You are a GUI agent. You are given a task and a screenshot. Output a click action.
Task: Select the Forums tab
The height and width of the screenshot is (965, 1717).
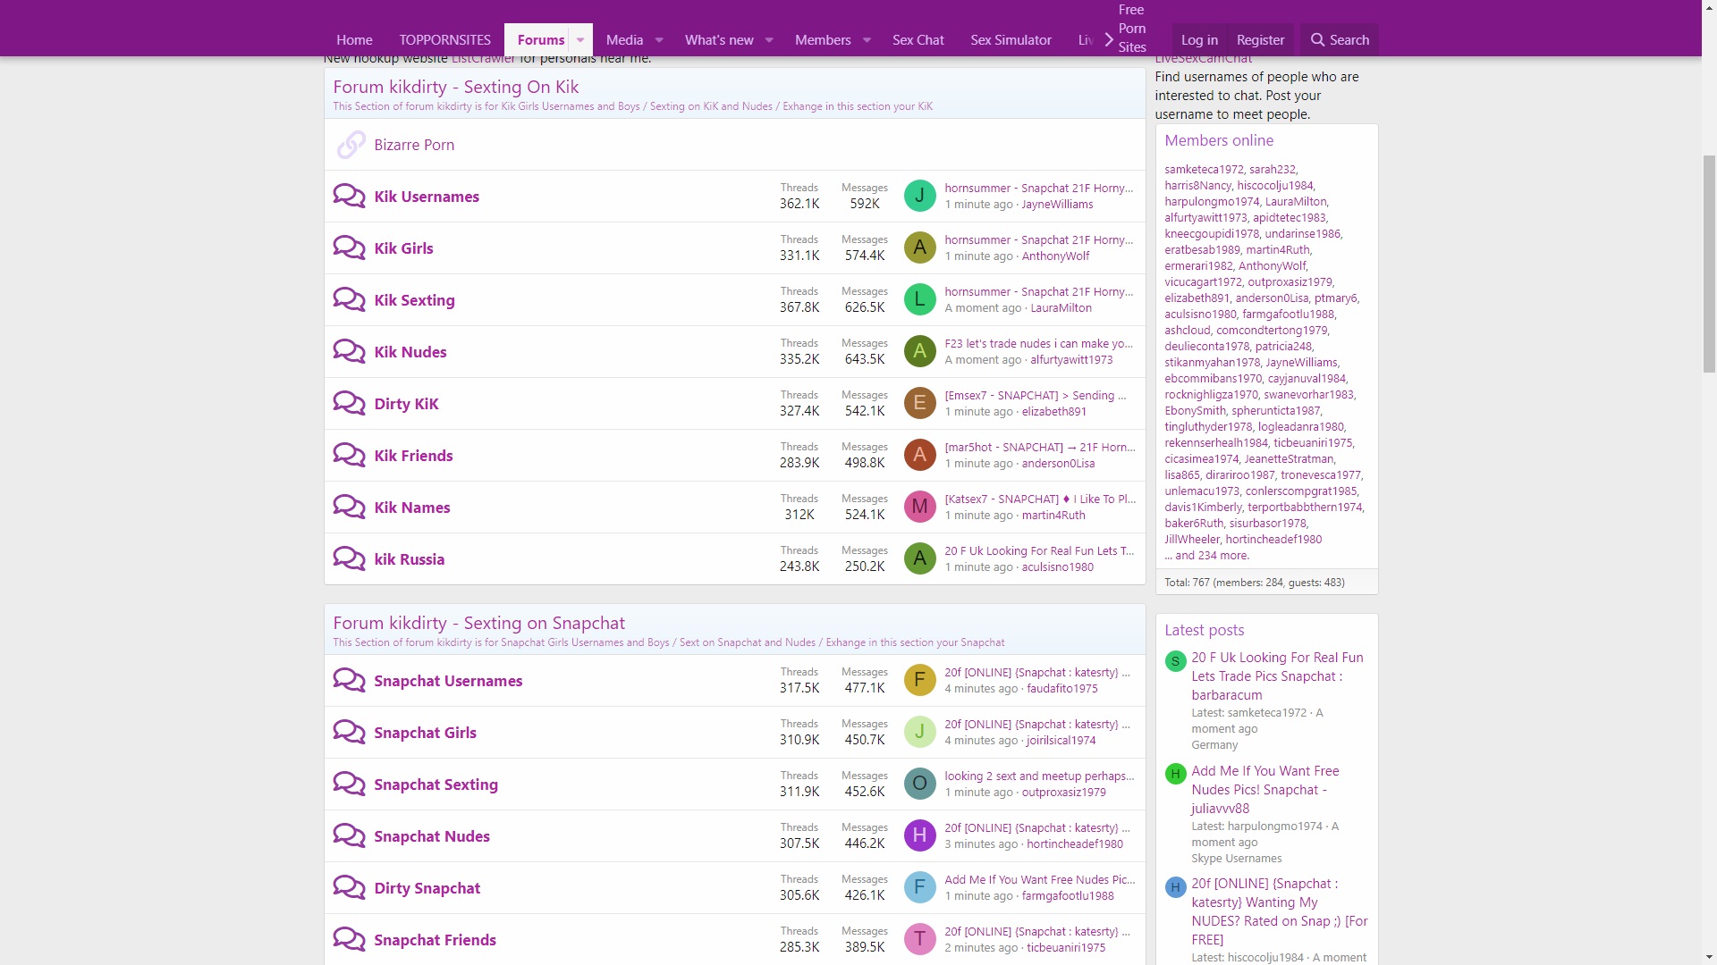coord(540,40)
